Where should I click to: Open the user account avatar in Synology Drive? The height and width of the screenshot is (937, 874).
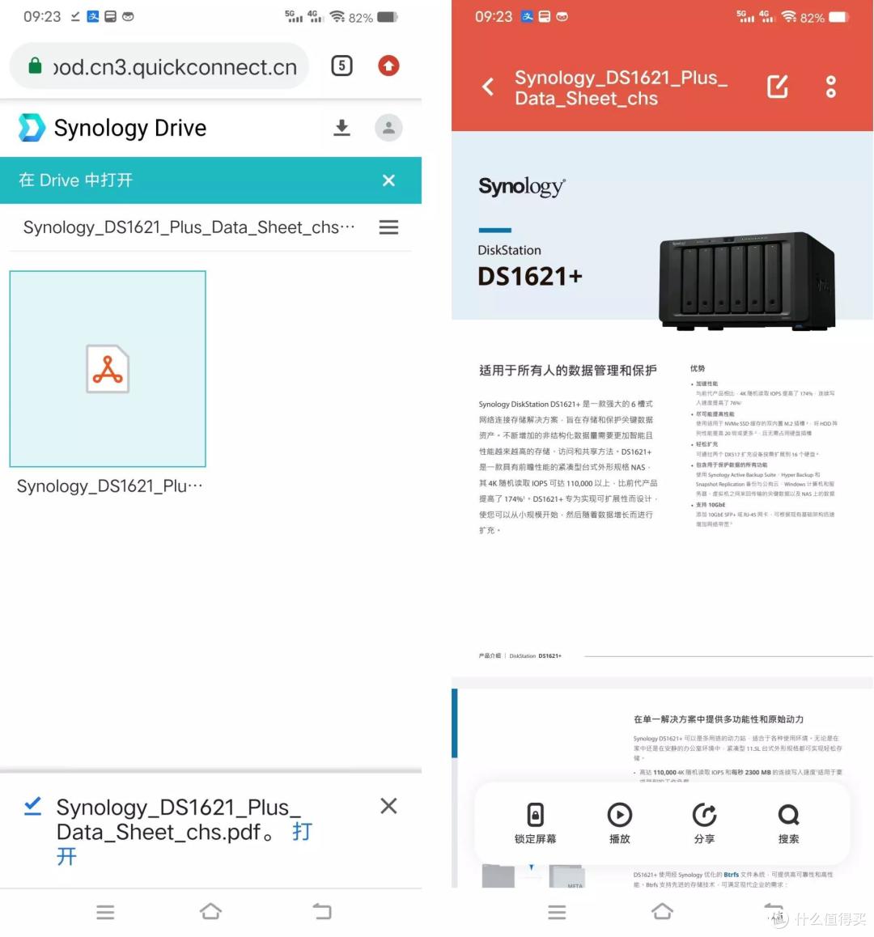(x=388, y=127)
